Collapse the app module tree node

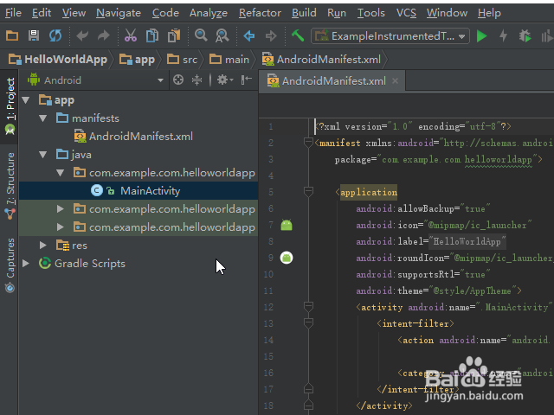(x=26, y=100)
